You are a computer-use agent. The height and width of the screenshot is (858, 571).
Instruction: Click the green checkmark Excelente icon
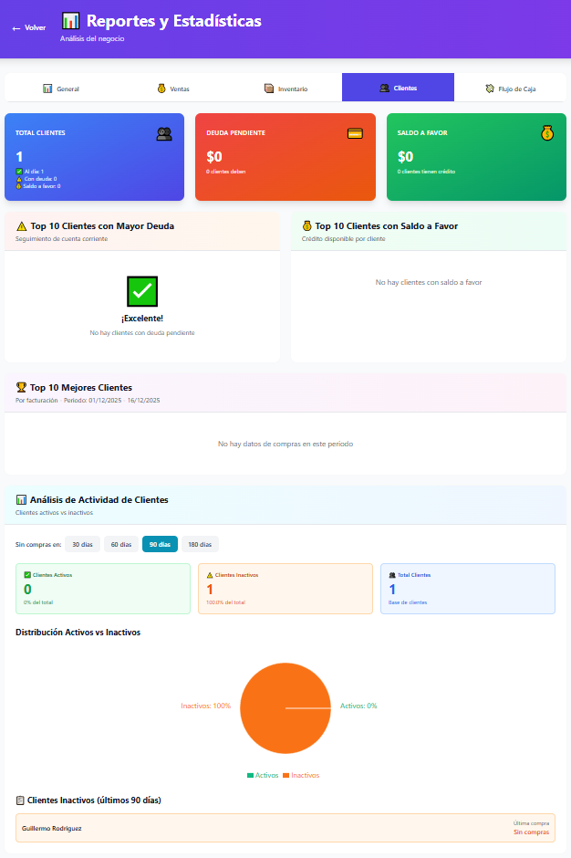tap(142, 291)
